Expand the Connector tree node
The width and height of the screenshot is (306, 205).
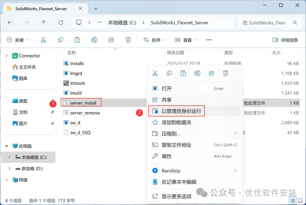7,56
